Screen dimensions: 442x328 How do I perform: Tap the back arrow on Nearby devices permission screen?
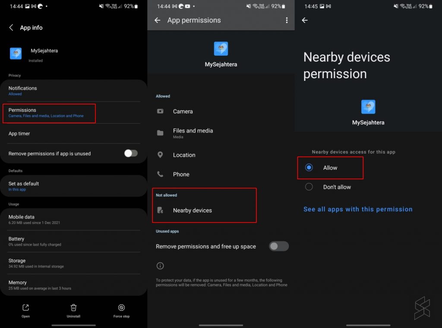(305, 20)
